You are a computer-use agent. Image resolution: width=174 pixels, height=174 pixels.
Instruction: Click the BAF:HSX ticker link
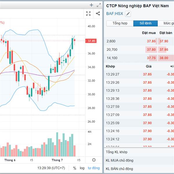pos(115,14)
